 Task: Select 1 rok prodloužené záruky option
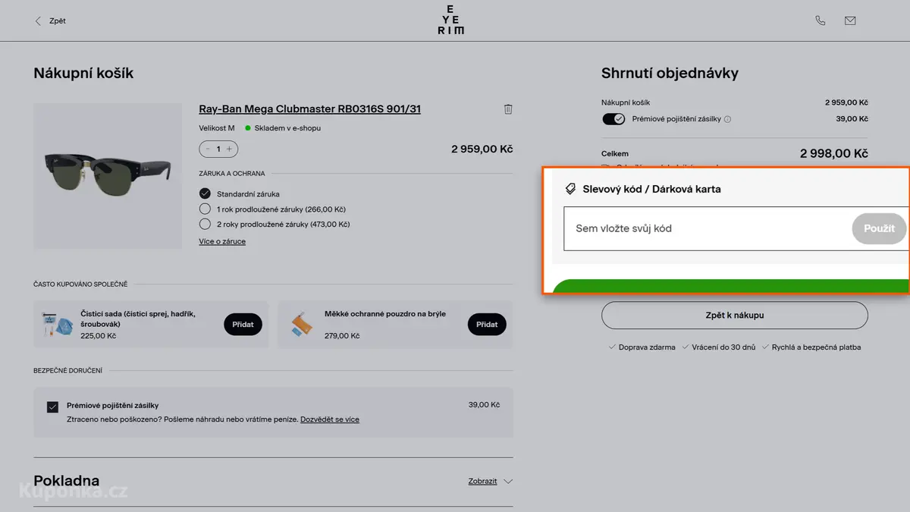(x=205, y=209)
